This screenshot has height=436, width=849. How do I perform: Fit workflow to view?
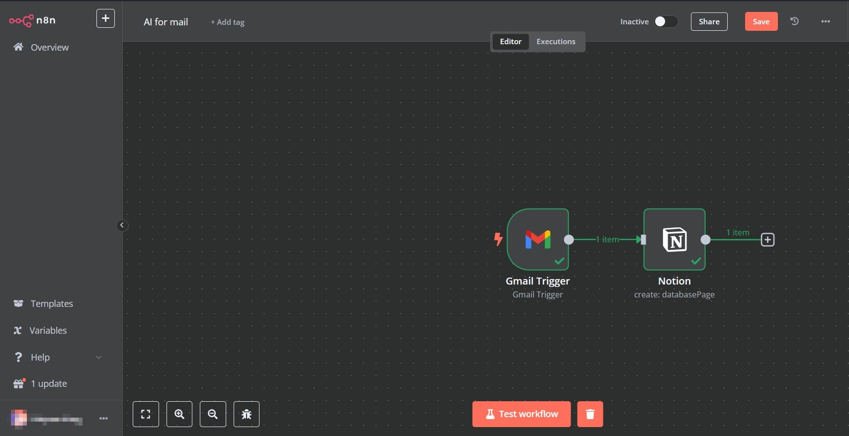tap(146, 414)
